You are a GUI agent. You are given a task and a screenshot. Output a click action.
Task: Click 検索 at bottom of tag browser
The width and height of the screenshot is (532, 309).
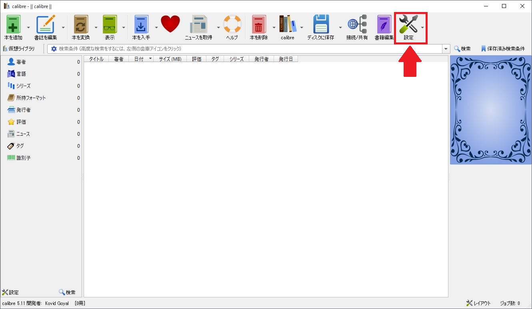coord(67,292)
